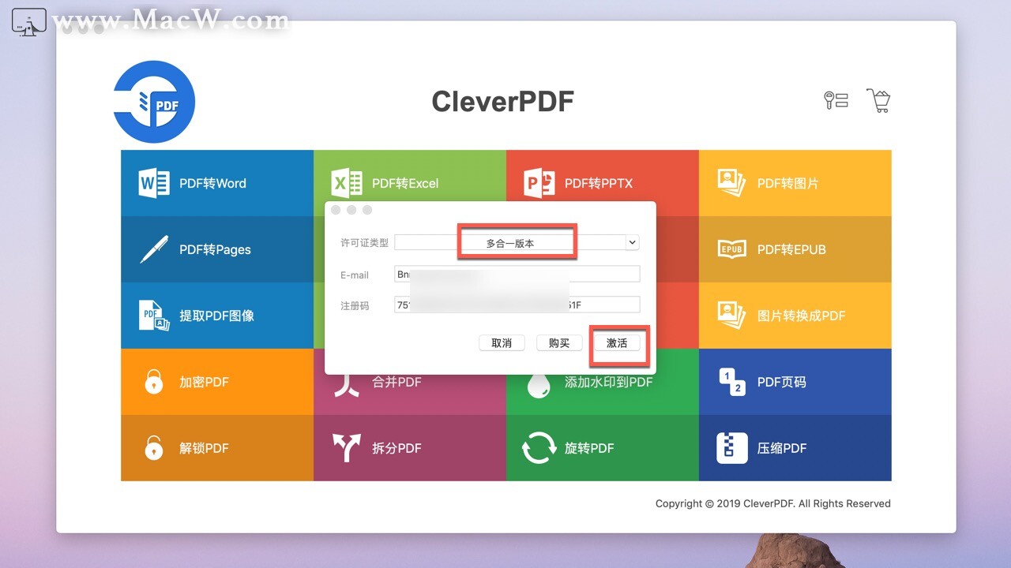
Task: Click the 旋转PDF tile label
Action: tap(589, 448)
